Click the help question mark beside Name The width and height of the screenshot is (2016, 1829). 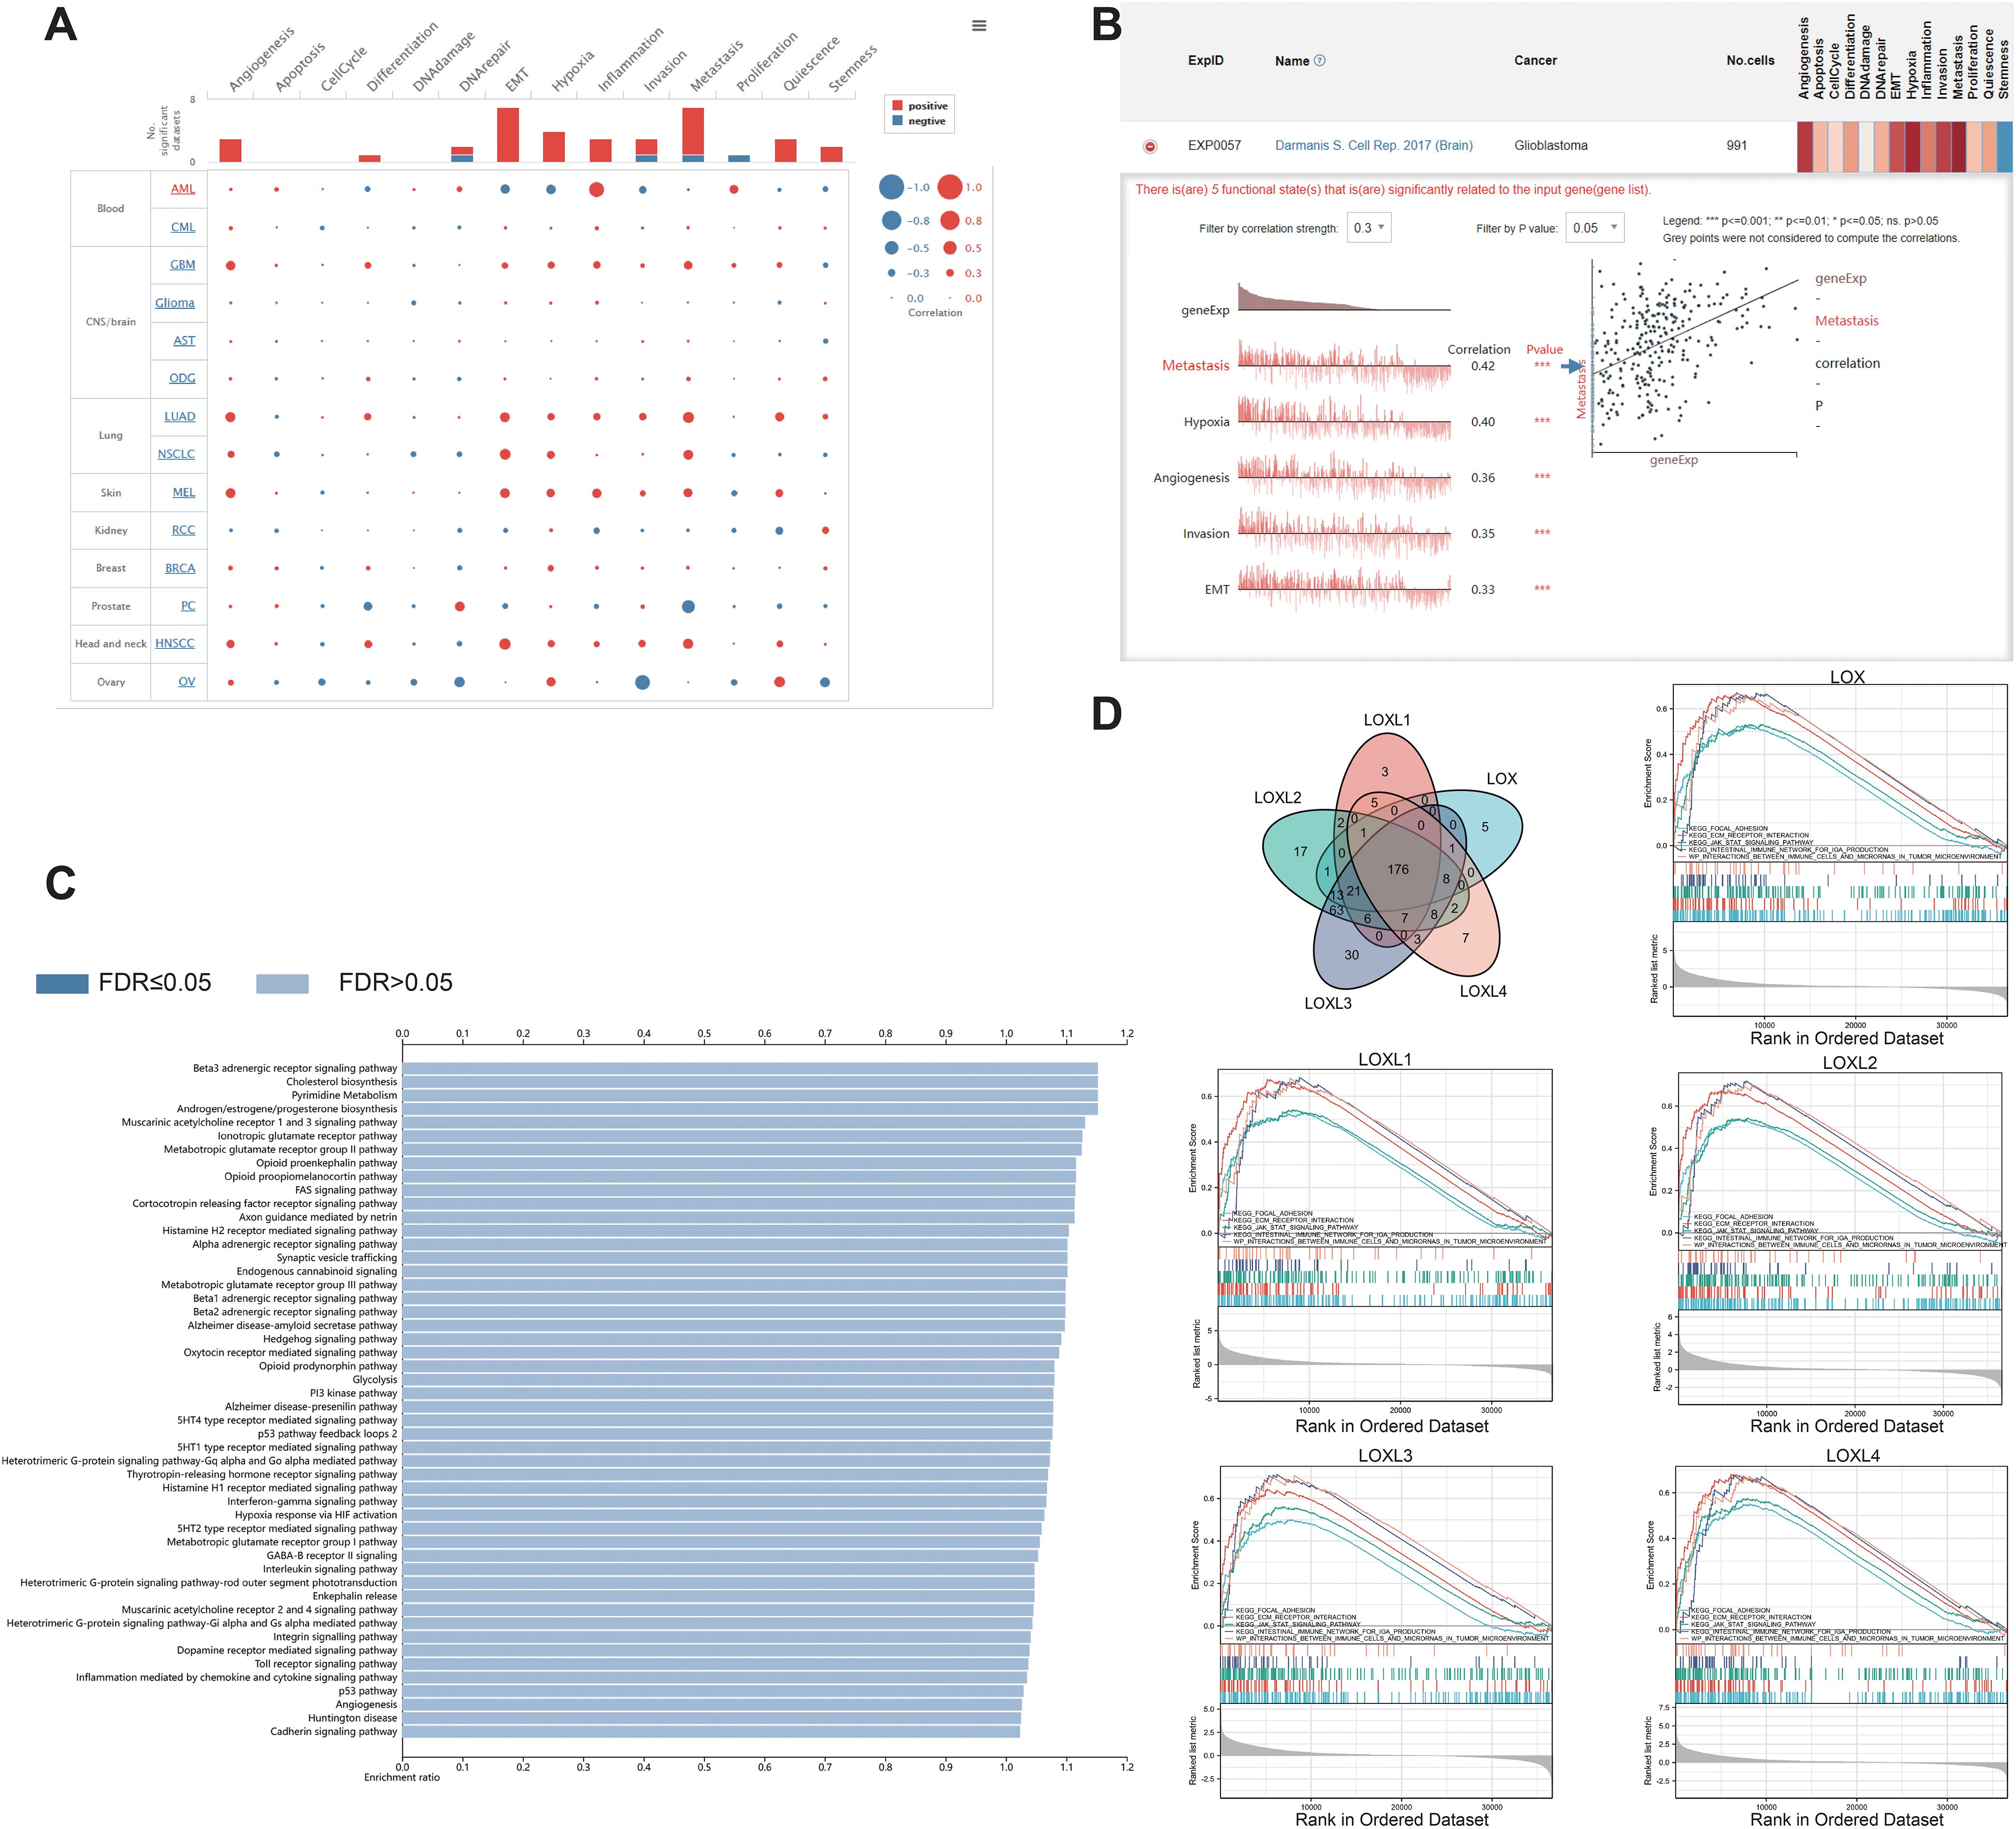click(x=1319, y=60)
